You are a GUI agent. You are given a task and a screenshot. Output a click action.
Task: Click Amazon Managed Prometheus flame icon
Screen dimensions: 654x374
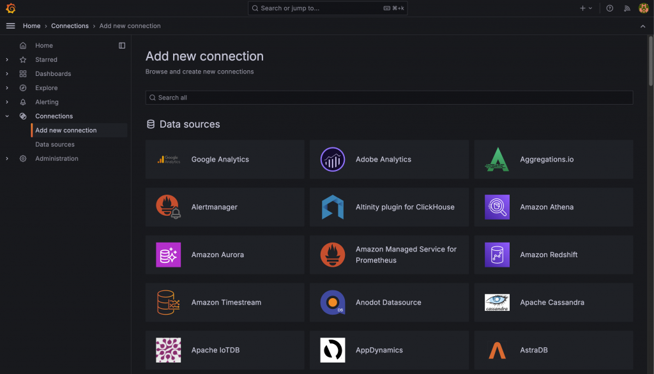[332, 255]
